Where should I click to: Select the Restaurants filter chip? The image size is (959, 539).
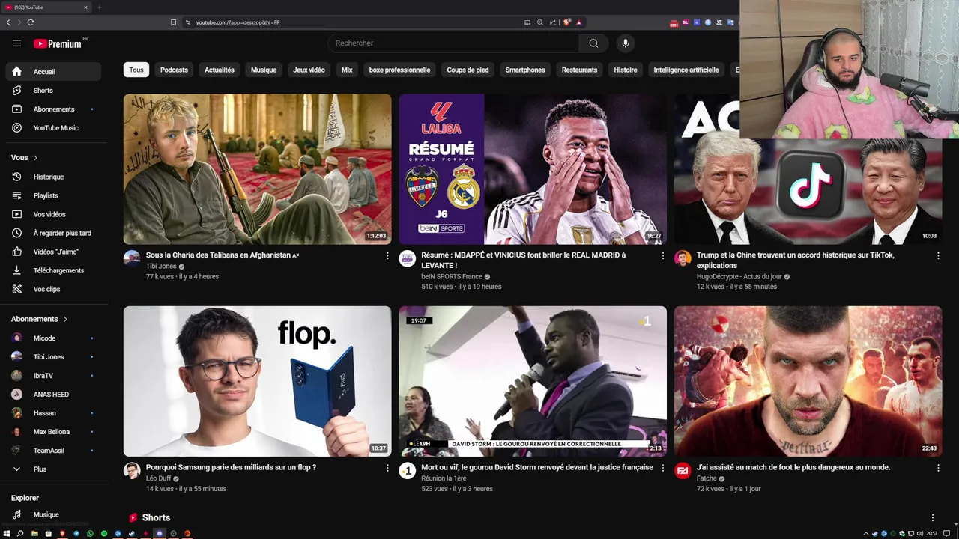coord(579,70)
